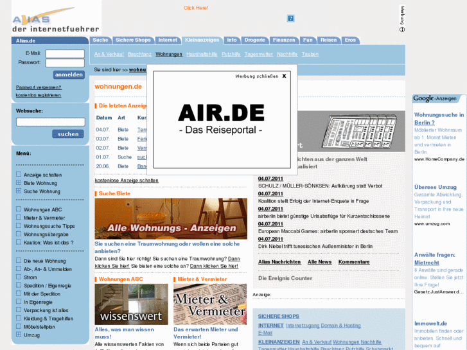467x350 pixels.
Task: Switch to the Reisen tab
Action: (x=328, y=40)
